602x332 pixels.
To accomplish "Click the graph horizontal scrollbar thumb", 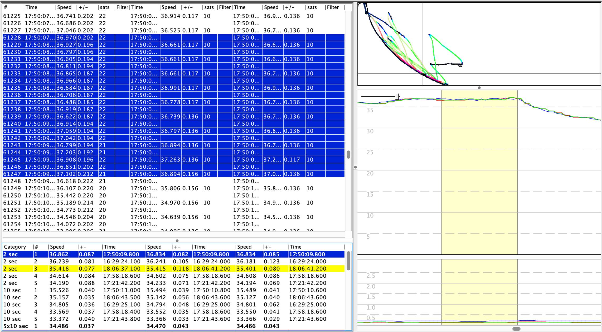I will [516, 329].
